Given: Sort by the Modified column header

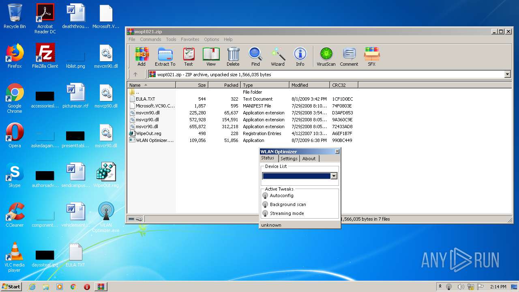Looking at the screenshot, I should 310,85.
